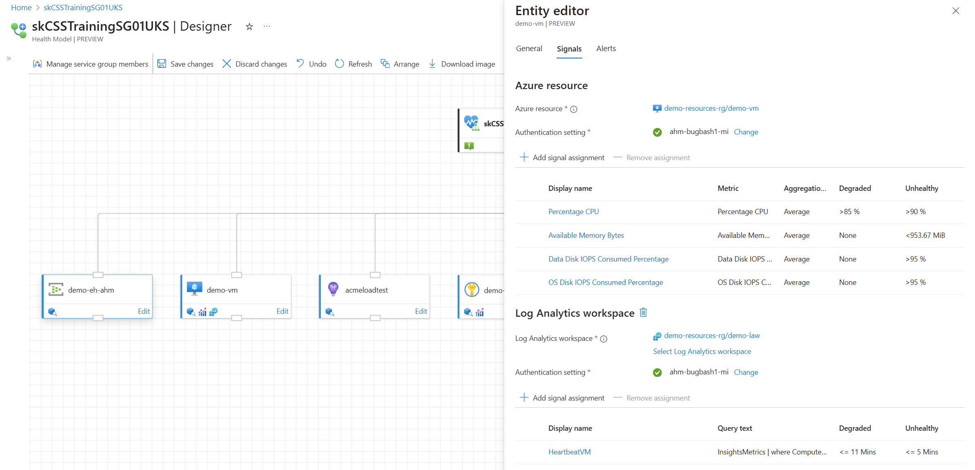975x470 pixels.
Task: Click Manage service group members
Action: [x=91, y=63]
